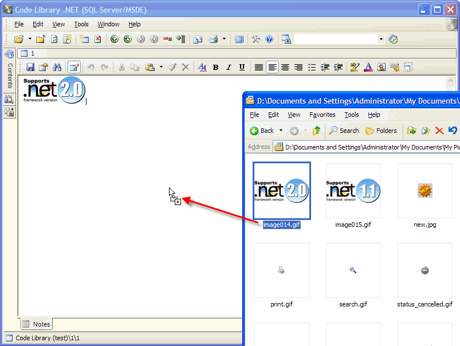Click Back button in Explorer window

tap(262, 131)
